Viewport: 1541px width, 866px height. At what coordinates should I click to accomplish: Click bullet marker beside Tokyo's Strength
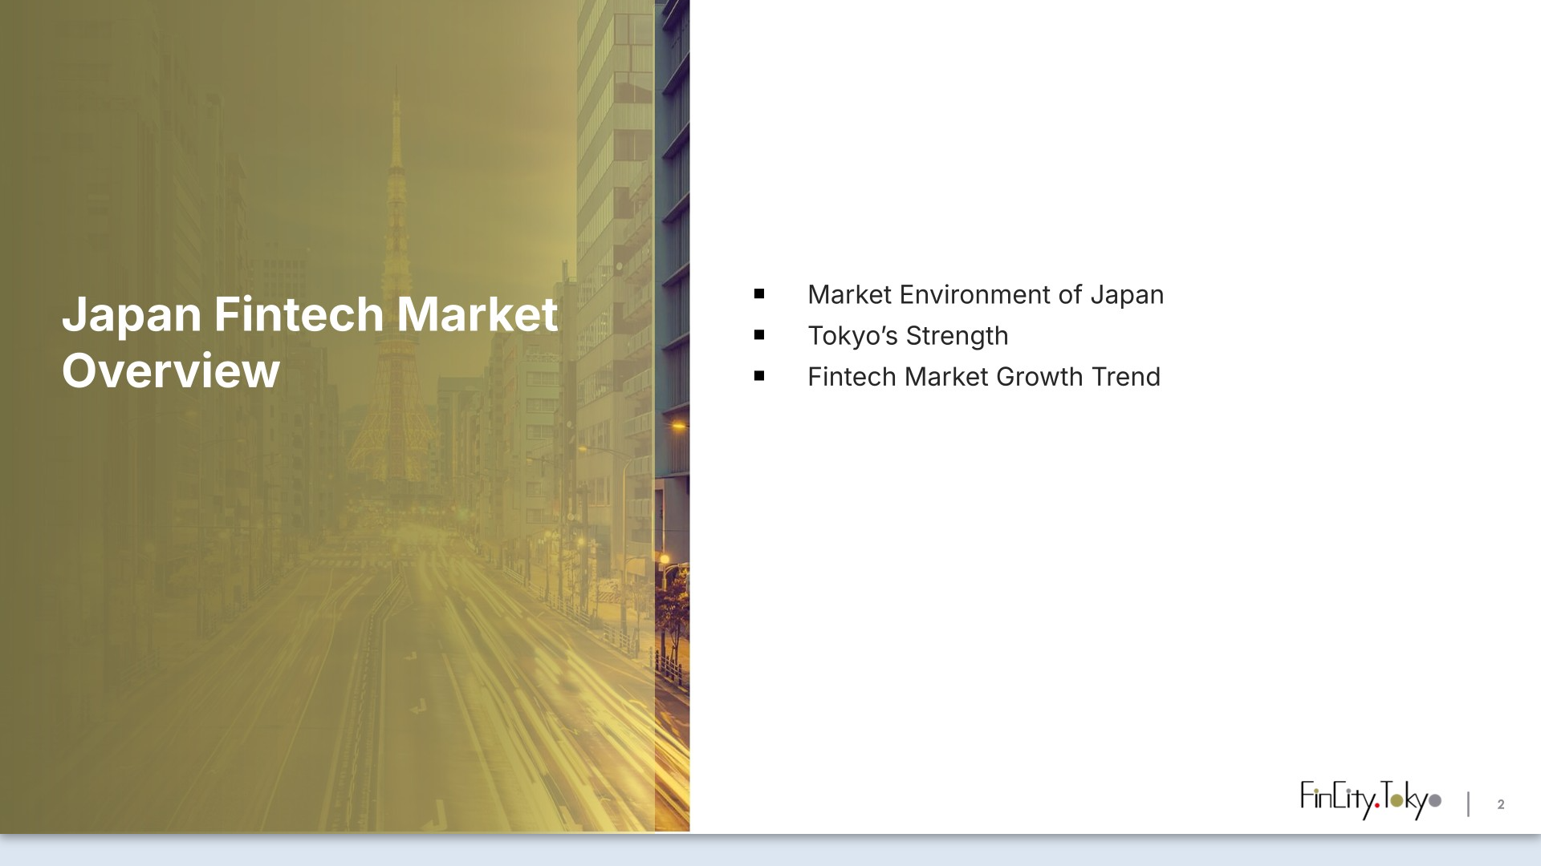[759, 336]
